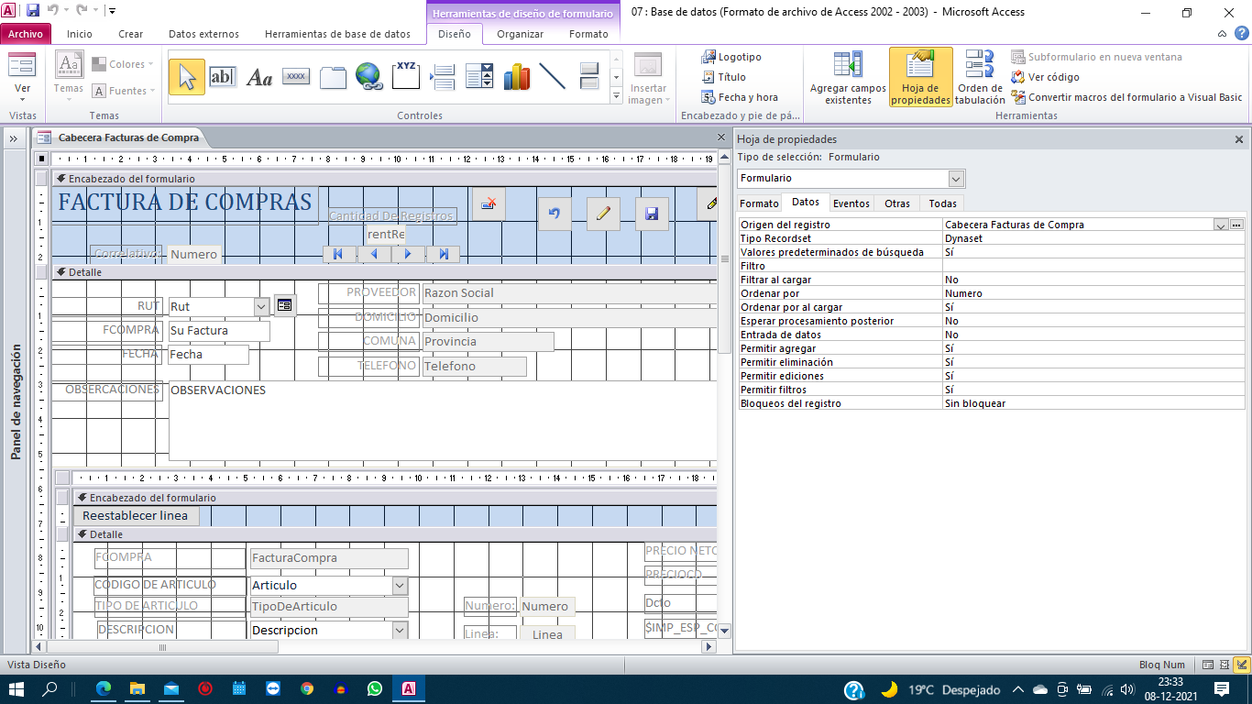
Task: Open the Formulario selection type combo box
Action: coord(957,178)
